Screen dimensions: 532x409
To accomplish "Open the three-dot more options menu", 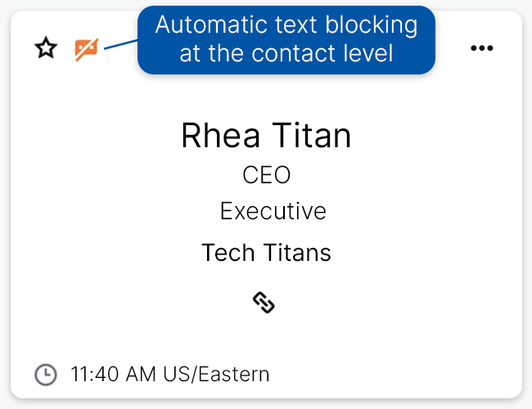I will pyautogui.click(x=482, y=48).
